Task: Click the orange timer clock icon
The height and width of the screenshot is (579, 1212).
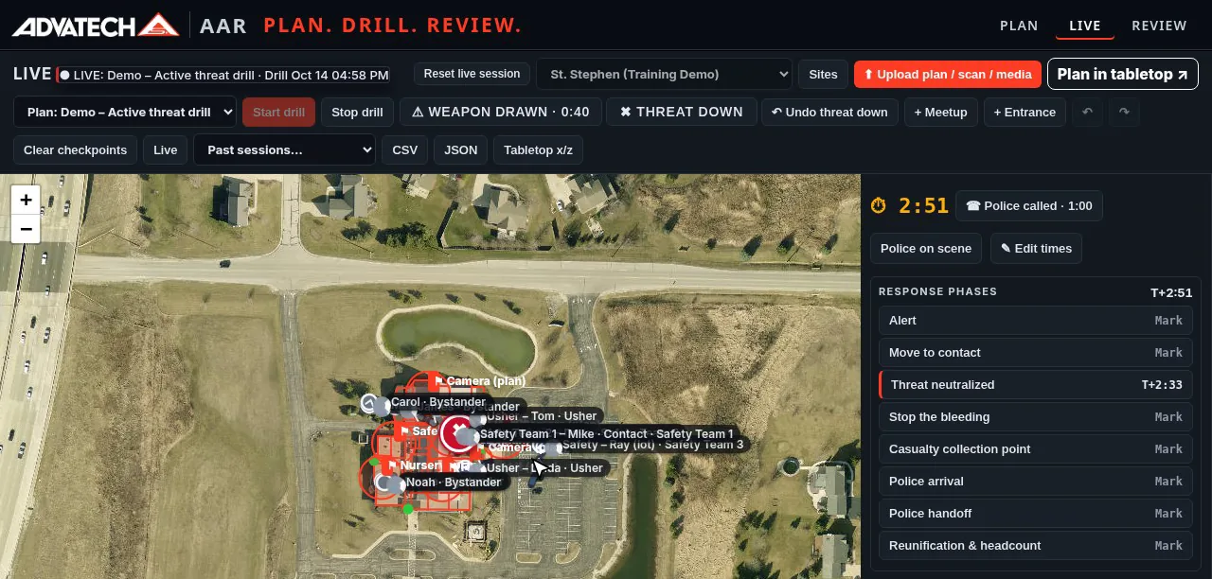Action: tap(879, 205)
